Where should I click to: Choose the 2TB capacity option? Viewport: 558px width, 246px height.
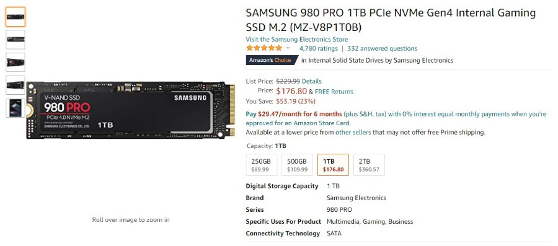point(369,165)
